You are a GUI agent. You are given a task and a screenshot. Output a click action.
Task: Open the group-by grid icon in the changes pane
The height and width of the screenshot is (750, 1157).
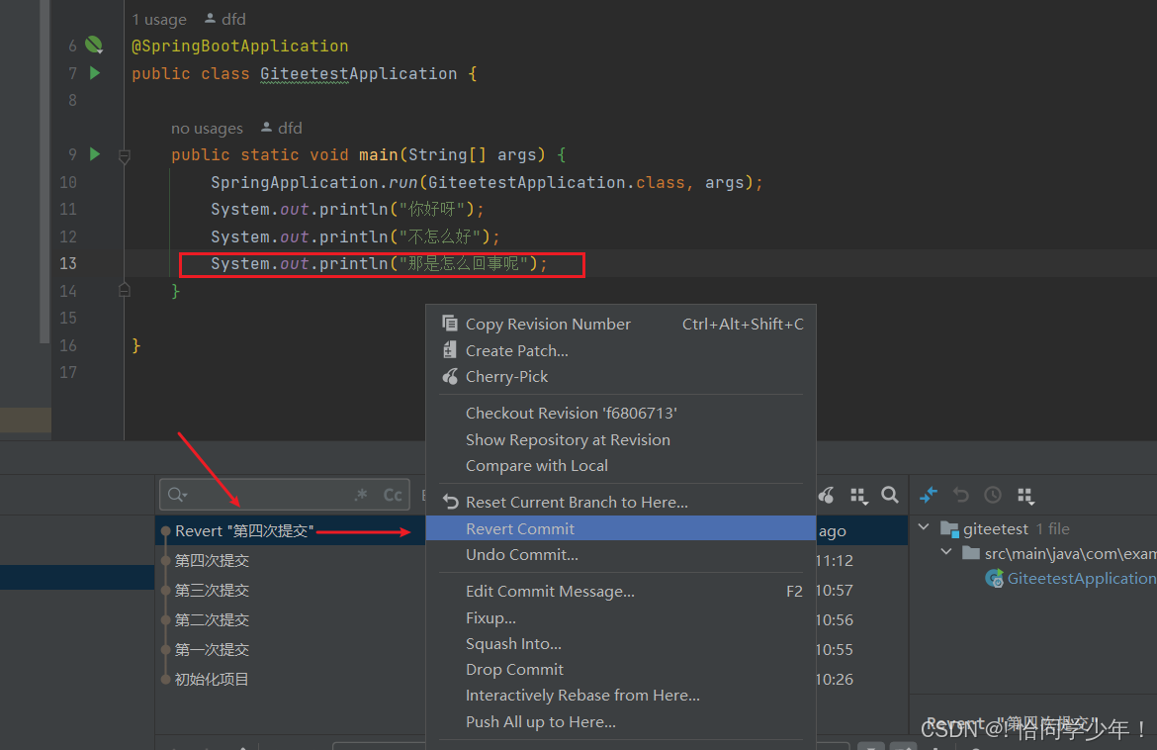1025,496
